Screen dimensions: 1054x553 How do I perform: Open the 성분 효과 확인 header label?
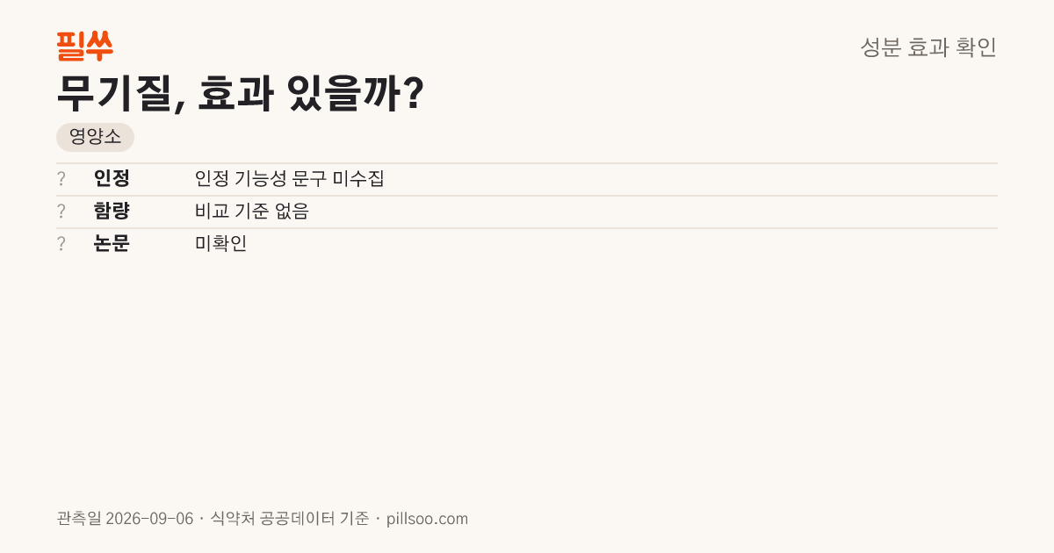(x=928, y=47)
